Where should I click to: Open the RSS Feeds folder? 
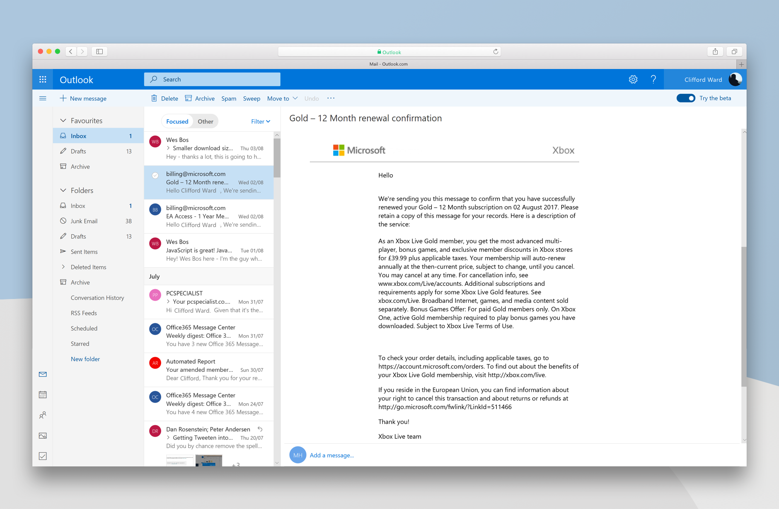click(x=98, y=313)
